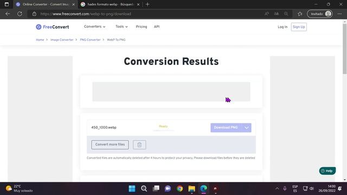Open volume control tray icon
Image resolution: width=347 pixels, height=195 pixels.
coord(312,188)
